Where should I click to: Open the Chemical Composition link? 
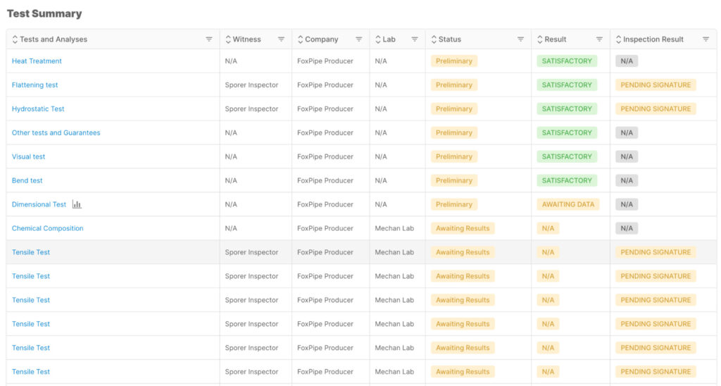(48, 228)
